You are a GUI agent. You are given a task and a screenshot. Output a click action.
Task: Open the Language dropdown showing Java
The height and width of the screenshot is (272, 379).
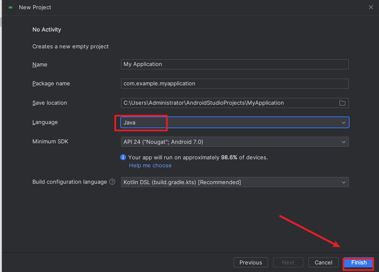point(234,122)
